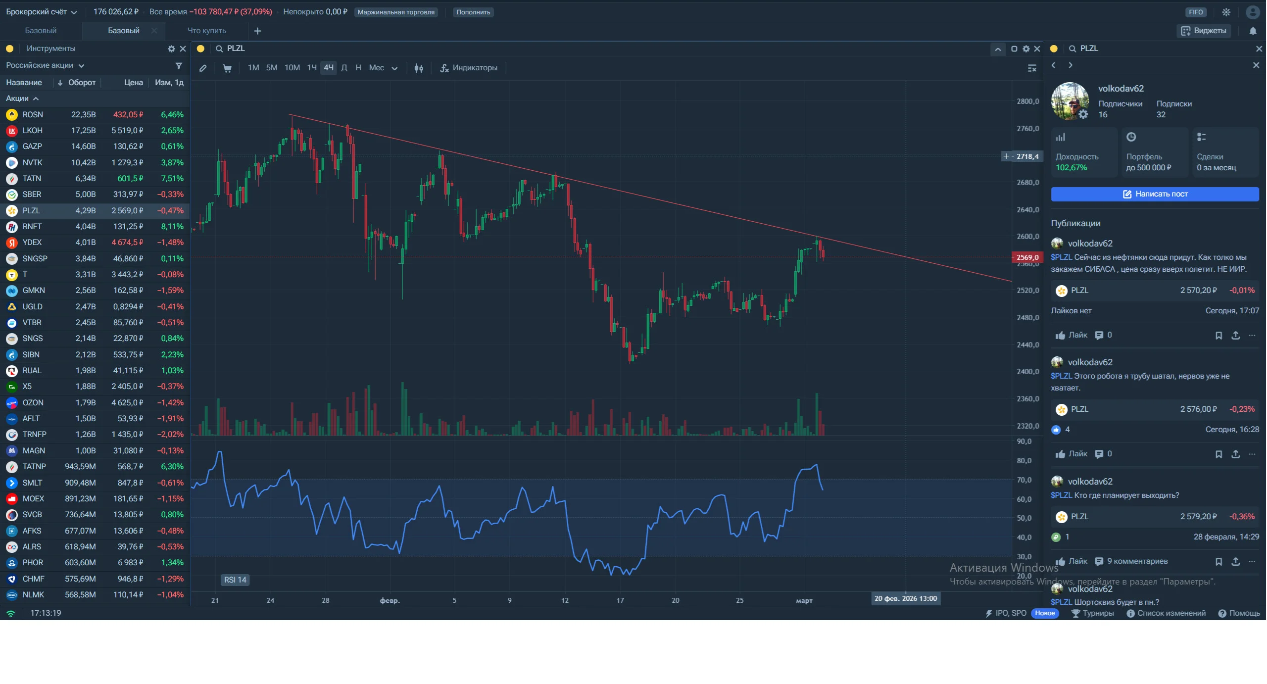Screen dimensions: 1267x684
Task: Share the 28 февраля post
Action: 1236,561
